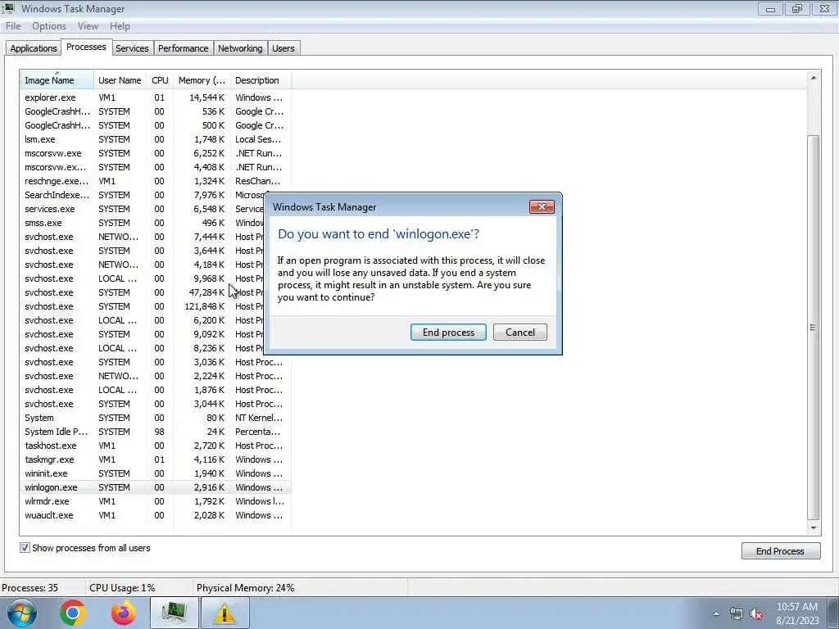Select reschnge.exe process row
Image resolution: width=839 pixels, height=629 pixels.
click(x=155, y=181)
